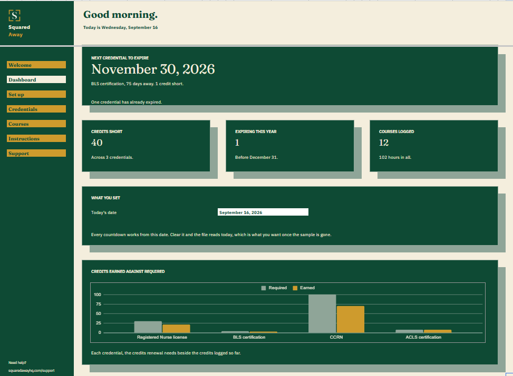This screenshot has width=513, height=376.
Task: Go to the Set up page
Action: tap(36, 94)
